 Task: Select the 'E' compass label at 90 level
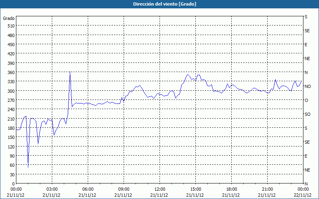pos(306,156)
